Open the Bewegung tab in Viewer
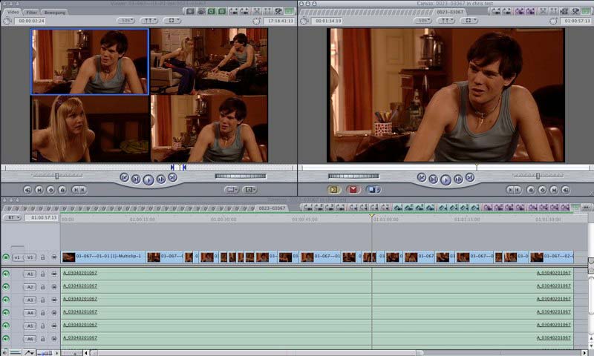 tap(55, 13)
